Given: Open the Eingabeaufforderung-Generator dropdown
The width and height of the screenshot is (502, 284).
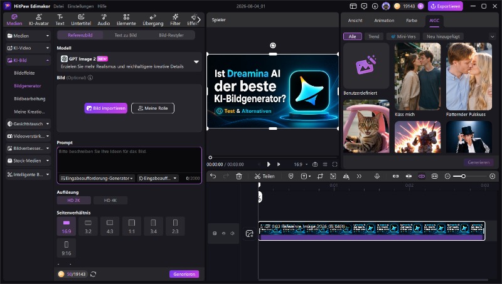Looking at the screenshot, I should click(97, 178).
